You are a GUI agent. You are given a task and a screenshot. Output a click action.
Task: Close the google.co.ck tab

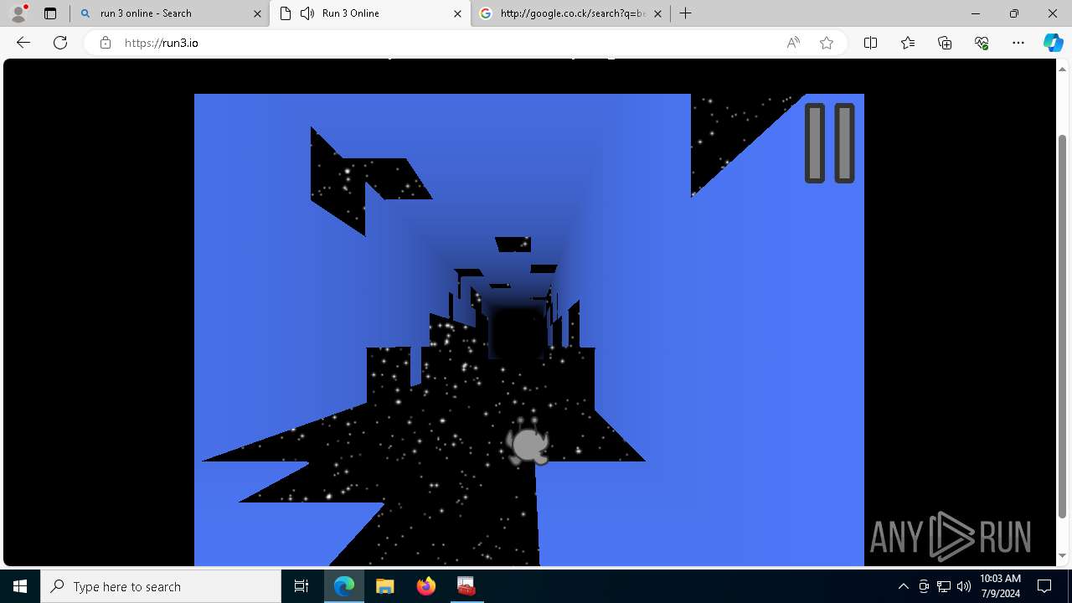click(657, 13)
